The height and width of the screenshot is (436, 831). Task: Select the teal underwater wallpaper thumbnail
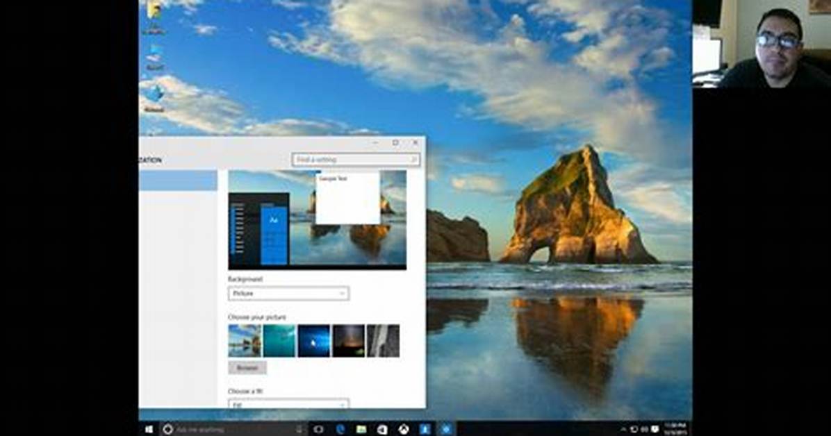[x=279, y=341]
